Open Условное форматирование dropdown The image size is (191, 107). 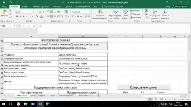[100, 15]
